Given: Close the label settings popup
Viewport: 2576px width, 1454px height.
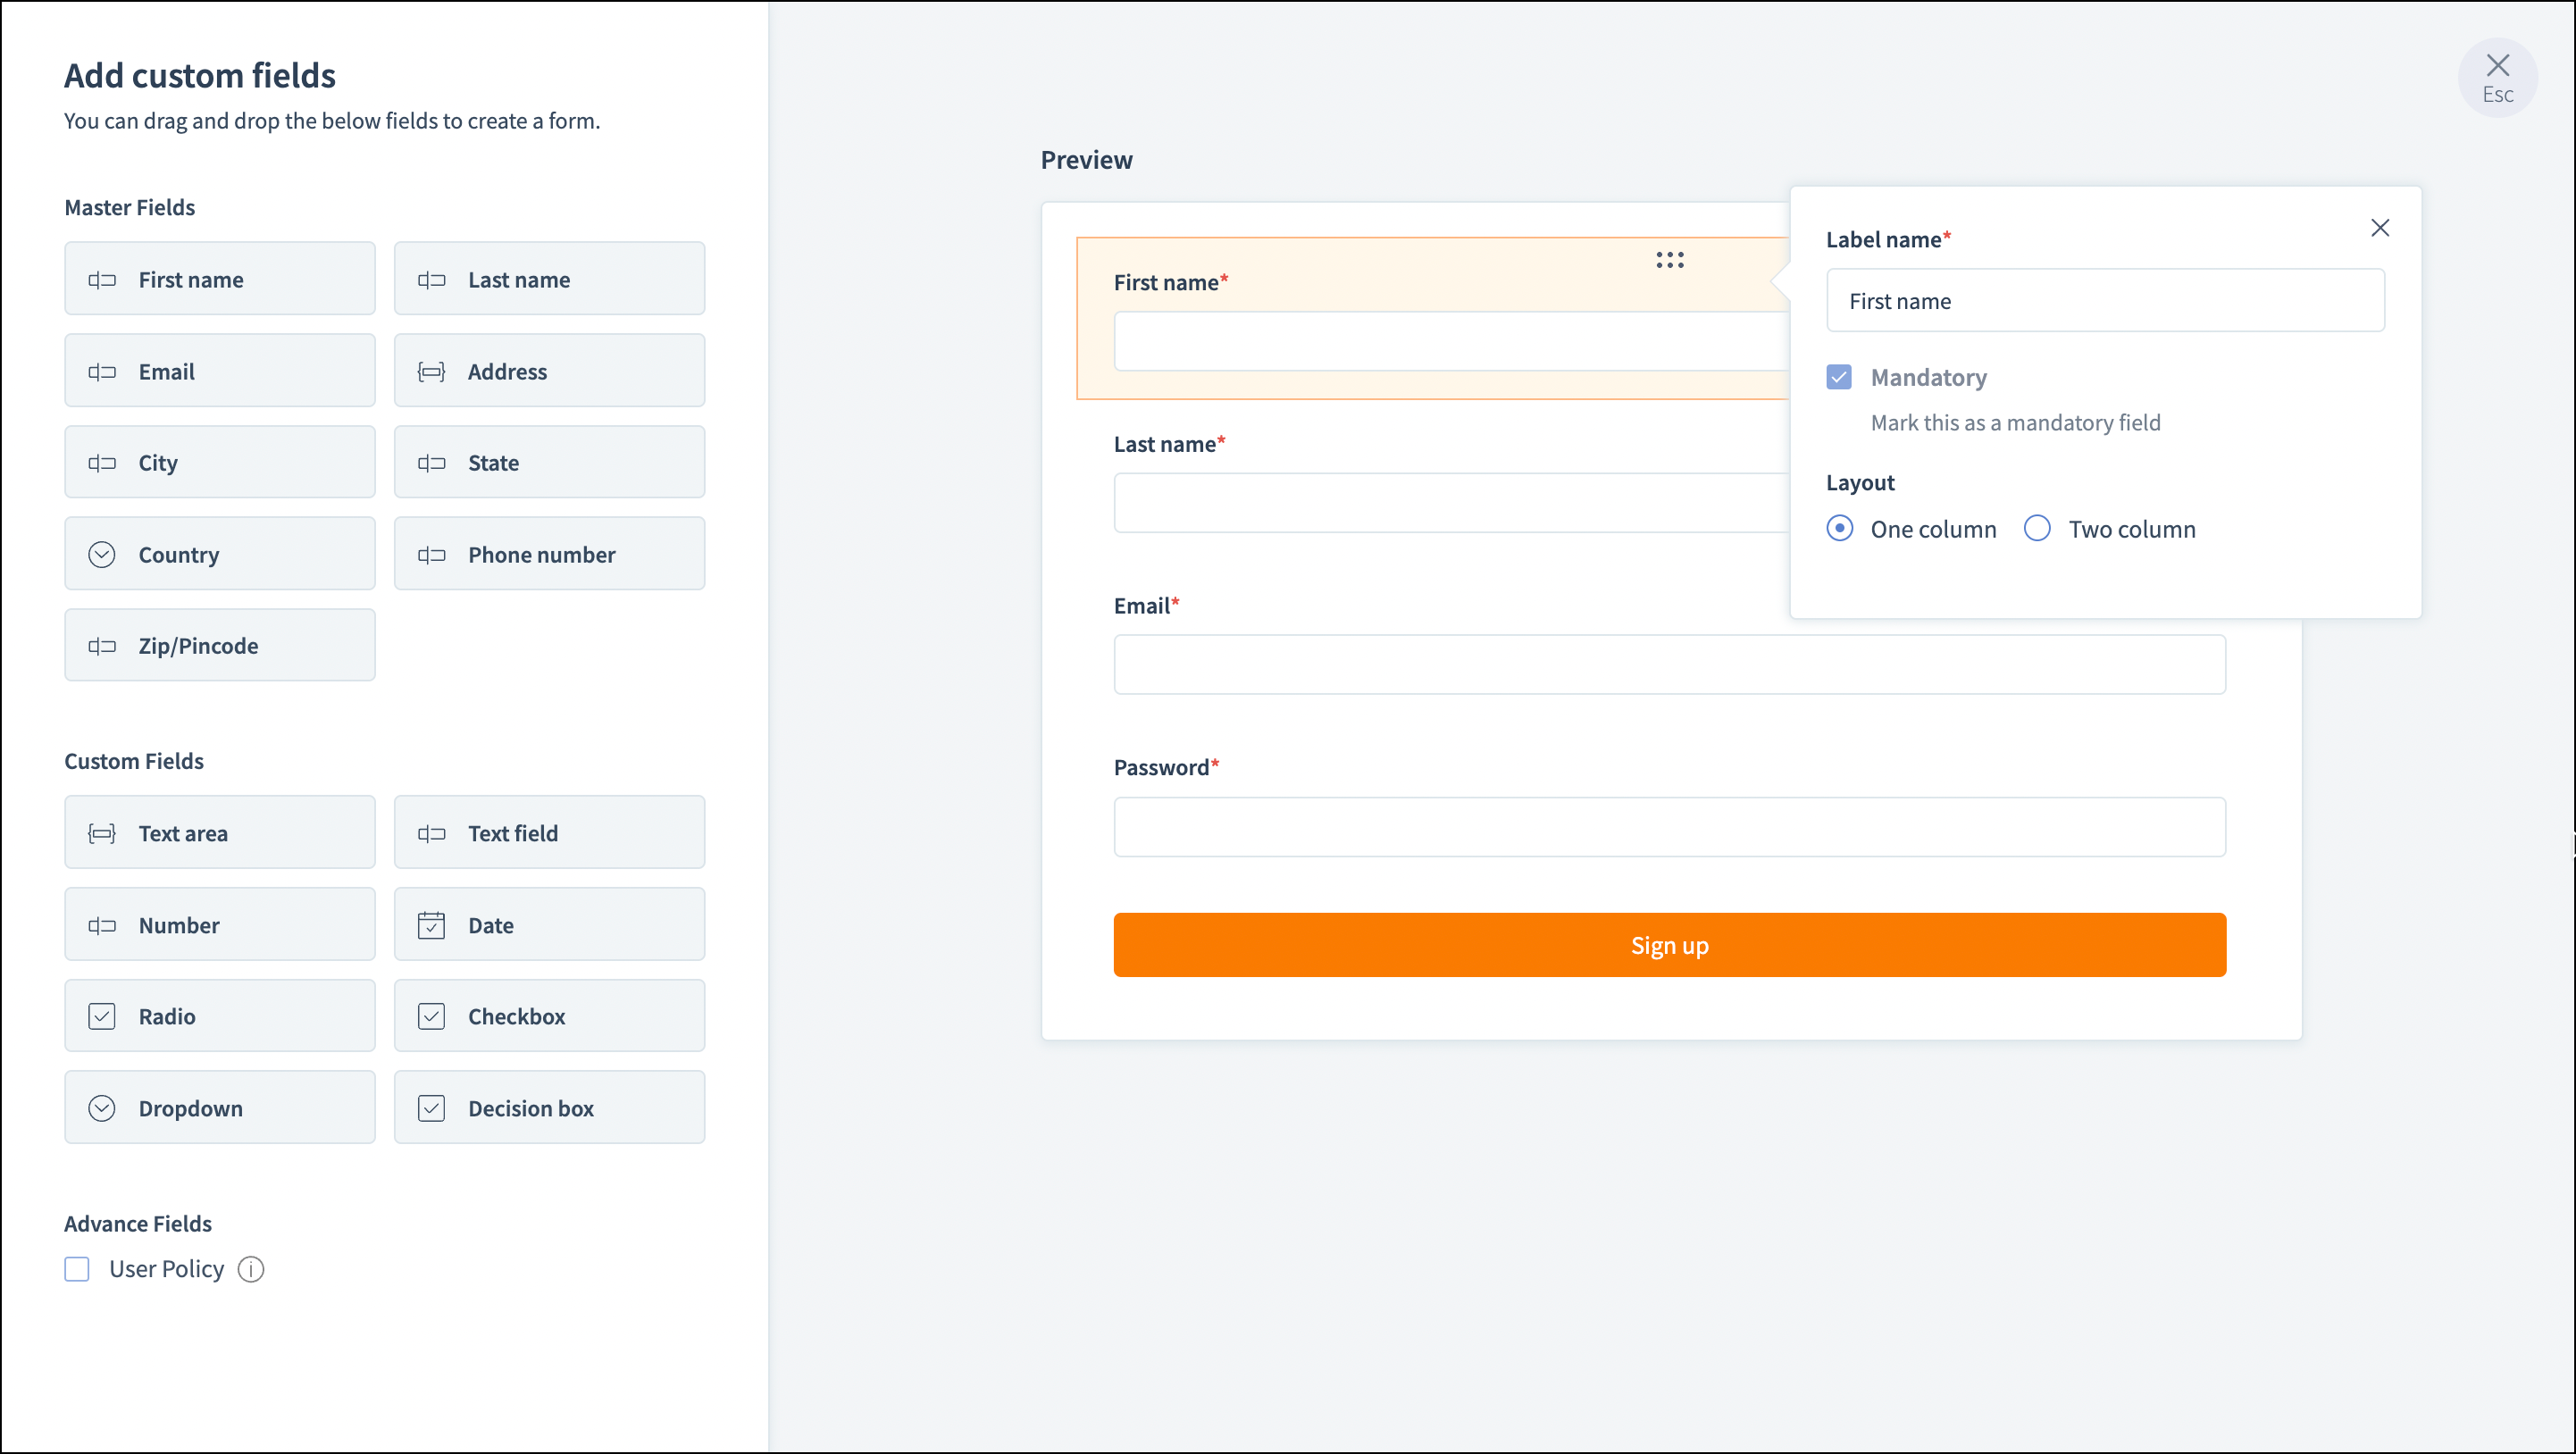Looking at the screenshot, I should point(2380,228).
